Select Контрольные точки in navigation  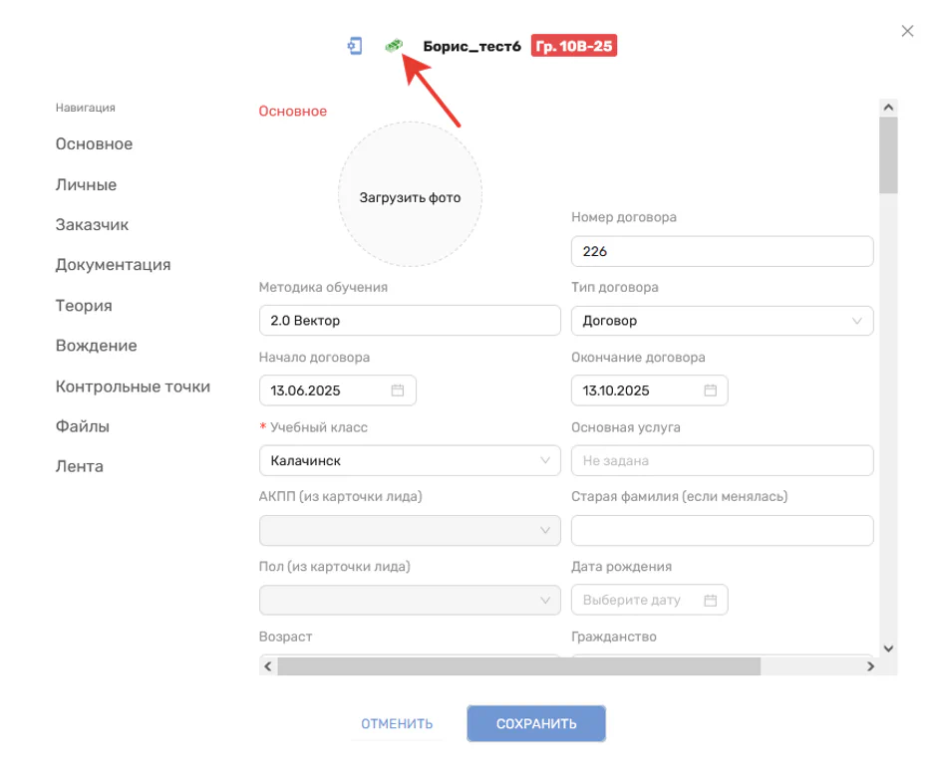pyautogui.click(x=133, y=386)
